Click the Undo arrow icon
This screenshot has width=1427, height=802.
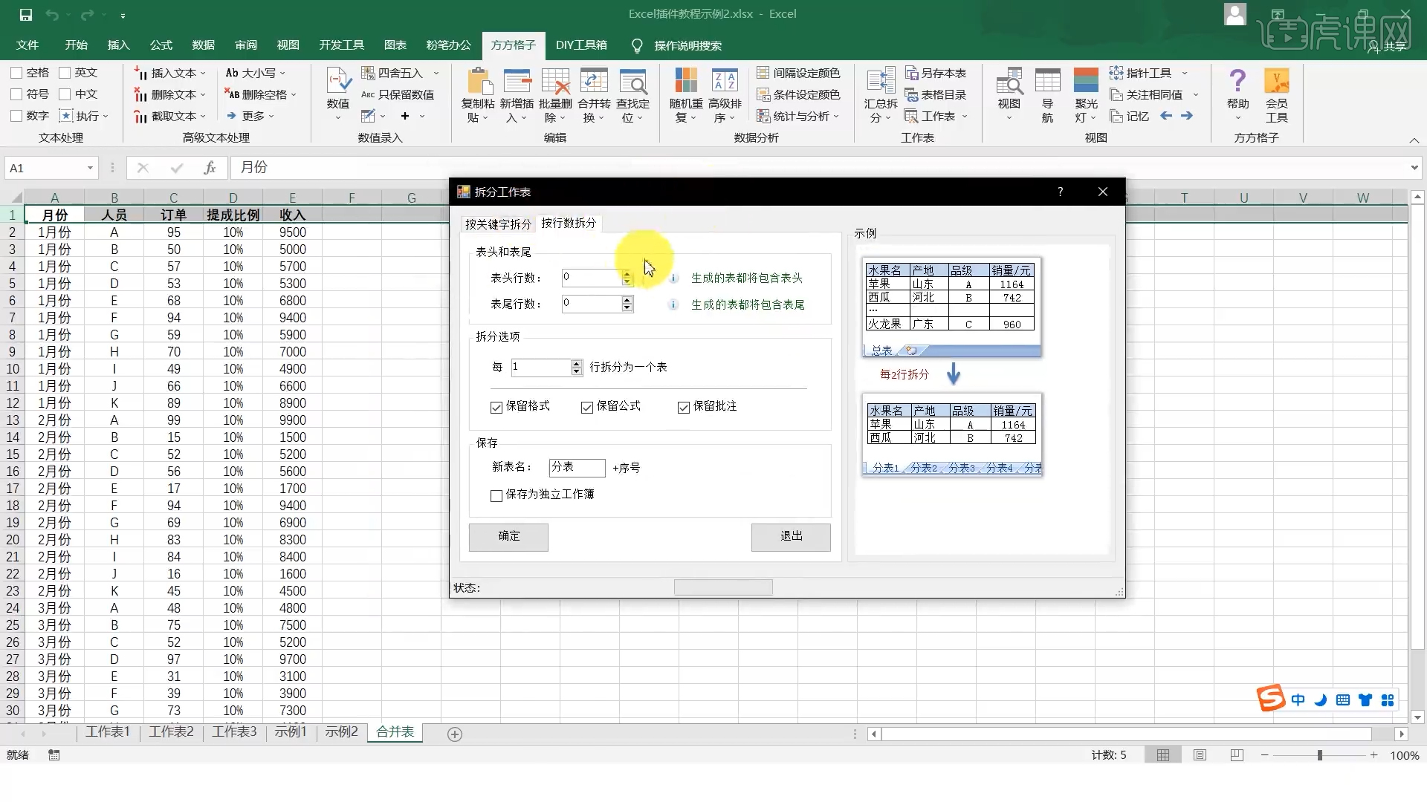point(51,14)
